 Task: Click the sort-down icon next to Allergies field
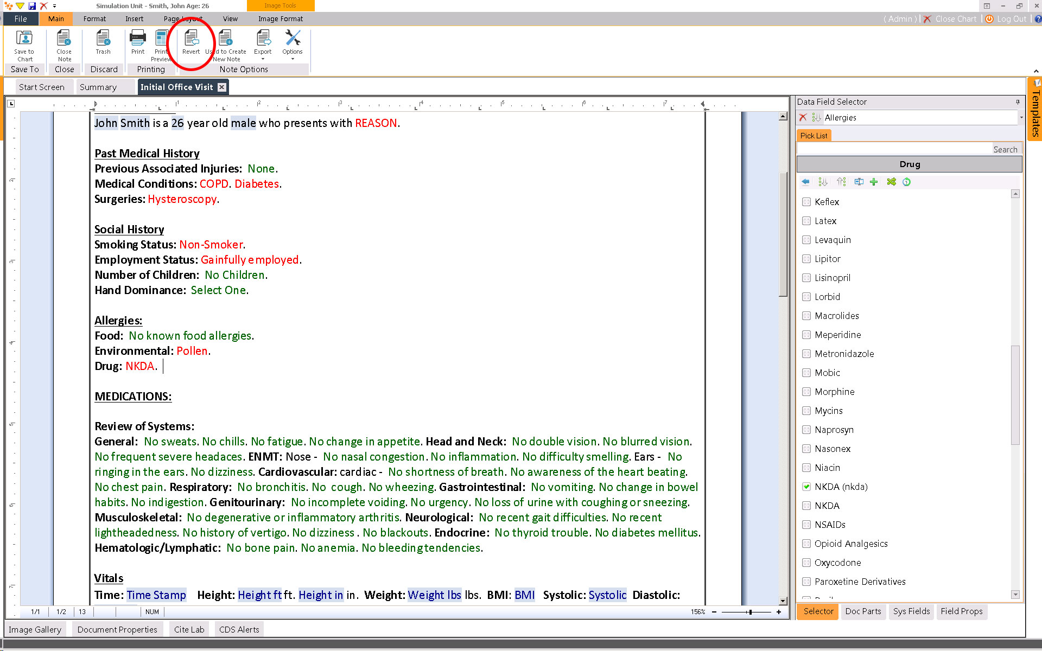[816, 117]
